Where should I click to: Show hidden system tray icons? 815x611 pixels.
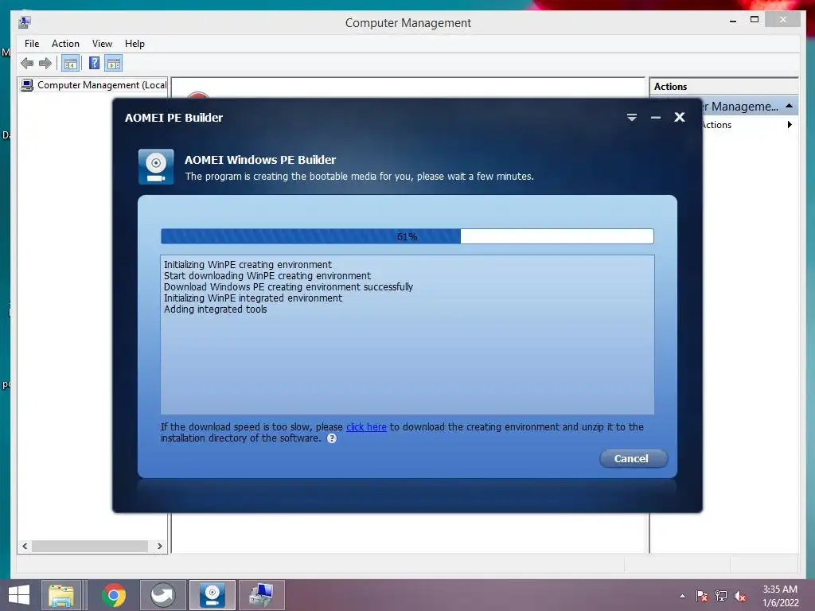coord(682,596)
